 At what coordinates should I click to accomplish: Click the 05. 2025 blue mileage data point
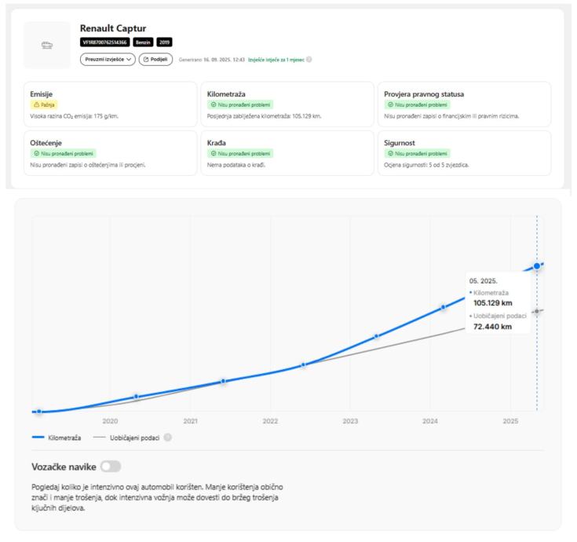537,266
